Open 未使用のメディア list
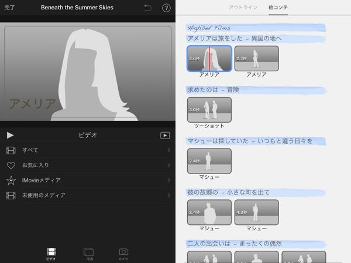351x263 pixels. pos(88,195)
